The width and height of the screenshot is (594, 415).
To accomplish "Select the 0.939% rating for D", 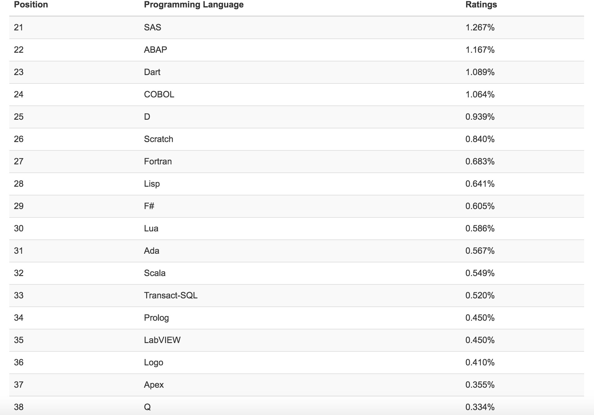I will pos(480,117).
